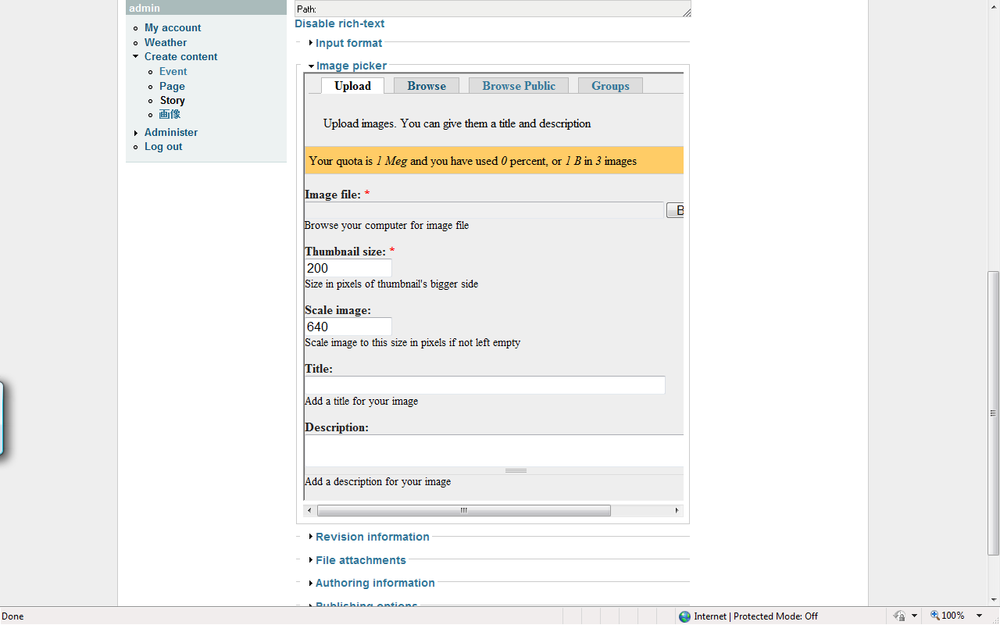The width and height of the screenshot is (1000, 625).
Task: Expand the Administer menu item
Action: pyautogui.click(x=170, y=132)
